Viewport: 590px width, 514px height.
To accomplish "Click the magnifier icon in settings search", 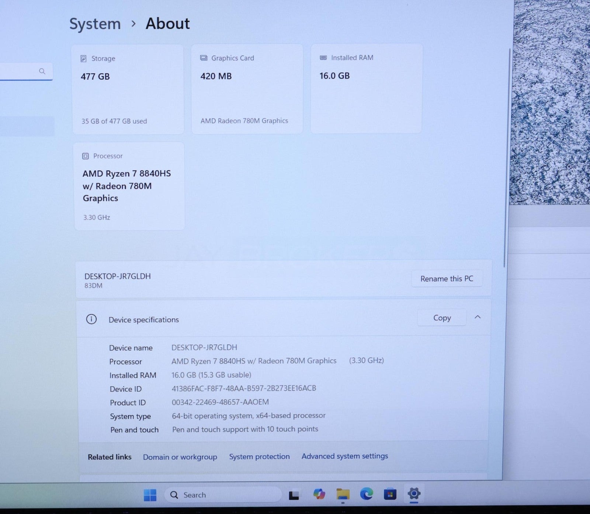I will point(42,71).
